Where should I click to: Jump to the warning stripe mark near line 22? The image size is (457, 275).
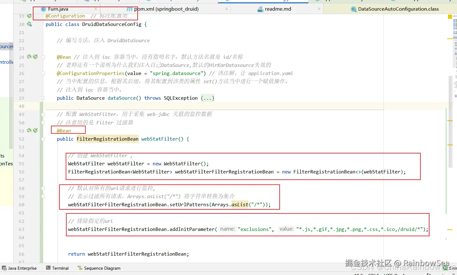pyautogui.click(x=450, y=39)
